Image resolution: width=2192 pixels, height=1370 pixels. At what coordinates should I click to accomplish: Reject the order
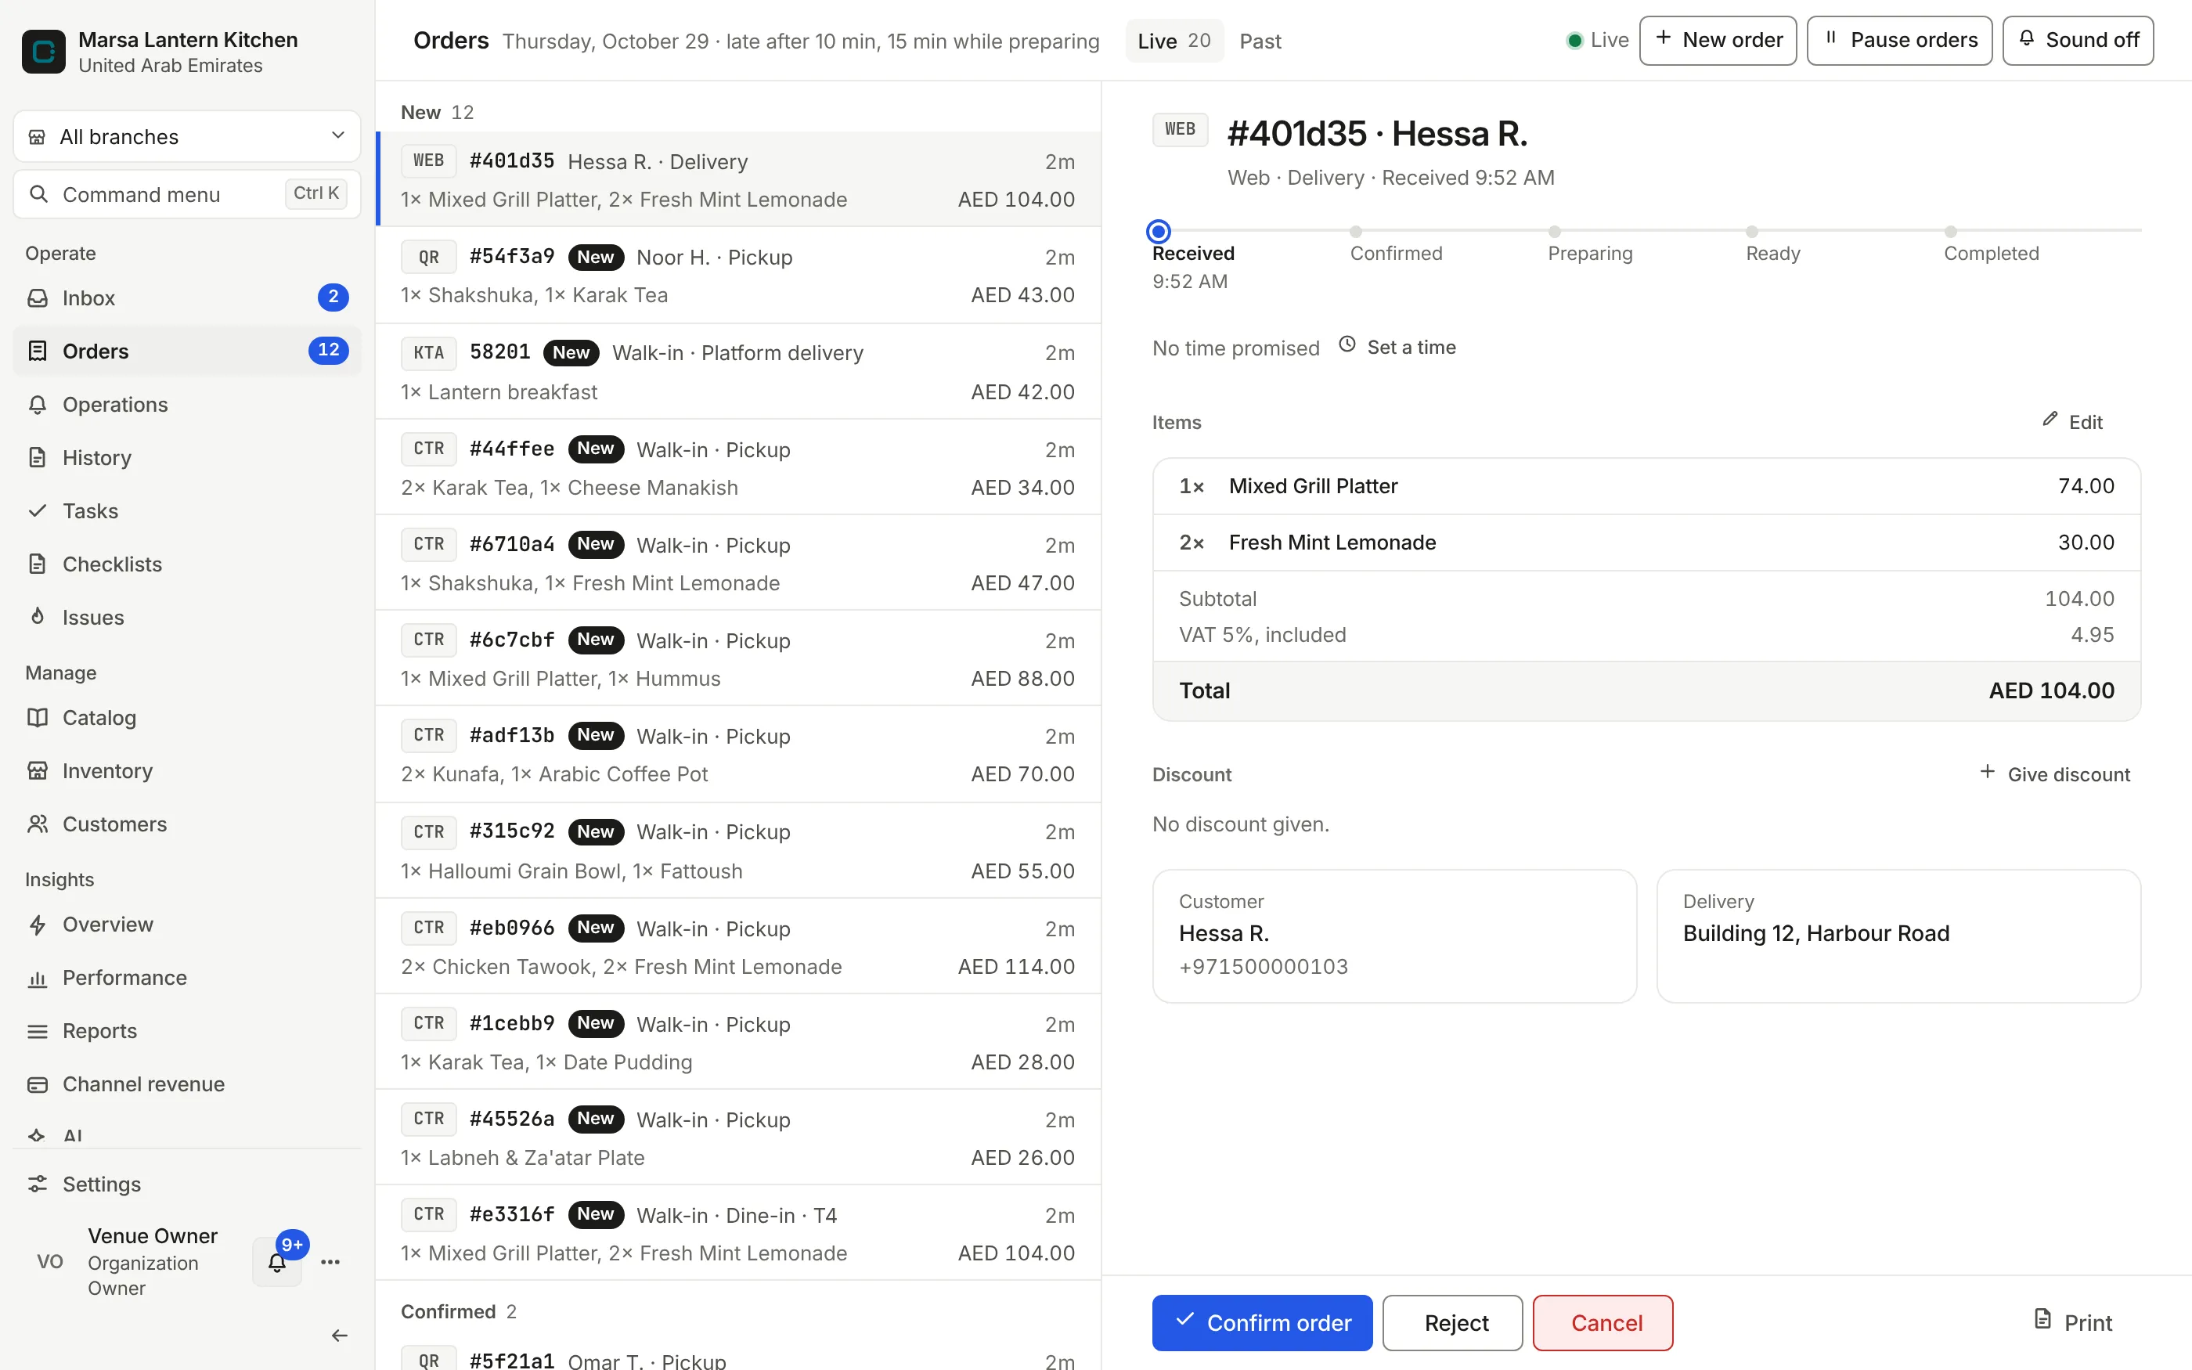coord(1452,1323)
